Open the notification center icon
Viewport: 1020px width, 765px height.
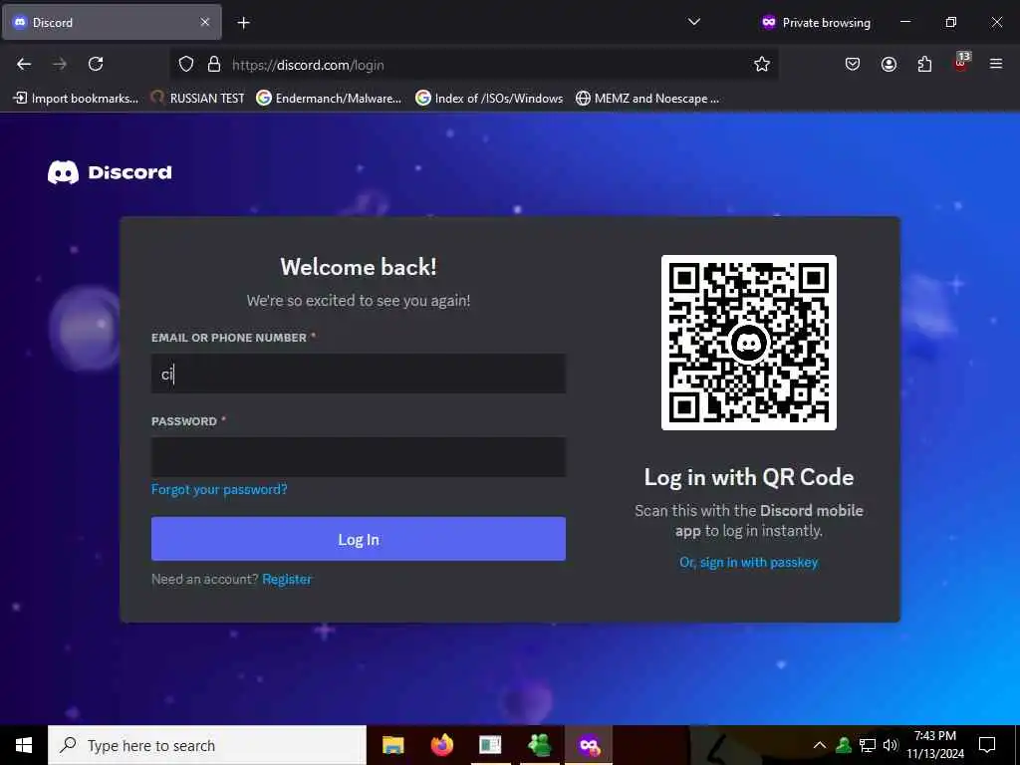coord(987,745)
